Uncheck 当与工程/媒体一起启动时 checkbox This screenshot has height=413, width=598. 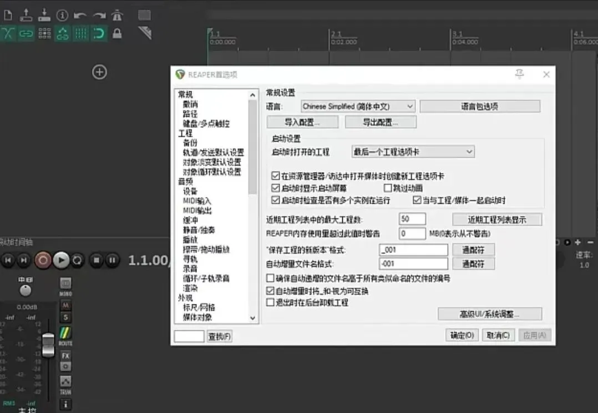pos(417,200)
